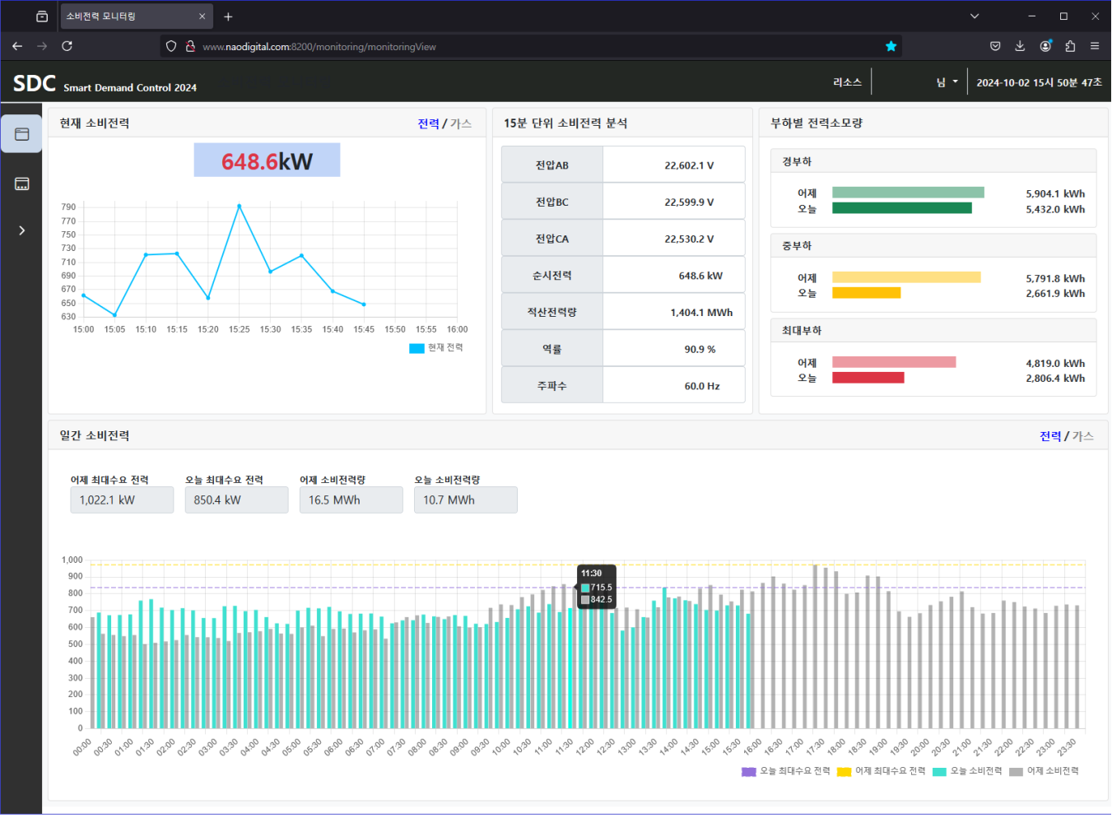Image resolution: width=1112 pixels, height=818 pixels.
Task: Open the second sidebar panel icon
Action: (22, 184)
